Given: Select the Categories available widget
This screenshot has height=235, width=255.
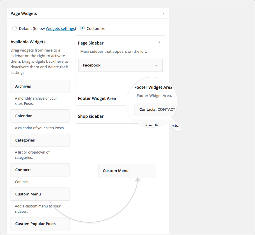Looking at the screenshot, I should coord(40,140).
